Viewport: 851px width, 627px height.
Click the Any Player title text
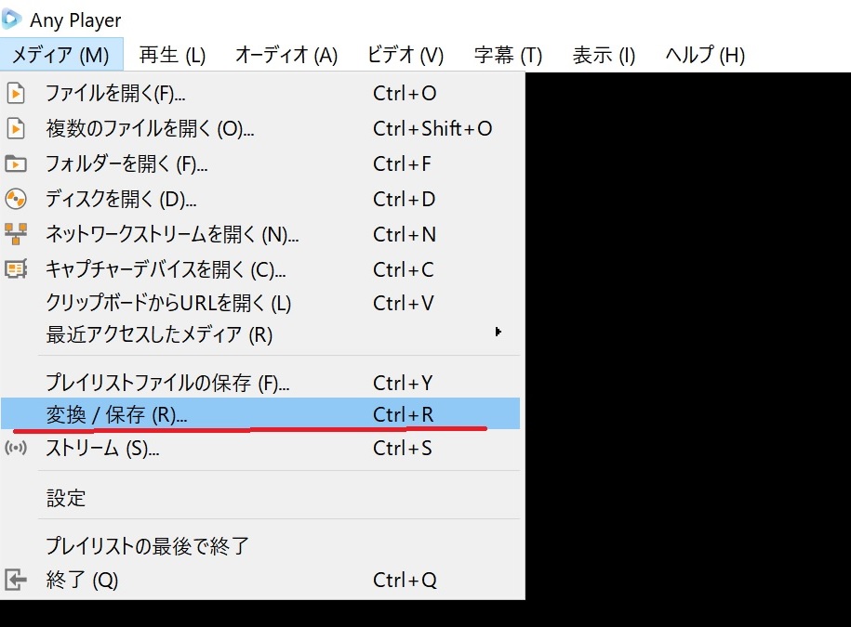(75, 20)
